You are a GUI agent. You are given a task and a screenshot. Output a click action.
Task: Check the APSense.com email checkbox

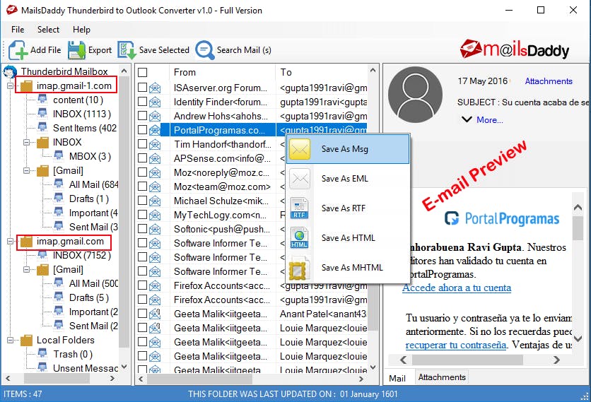(143, 158)
